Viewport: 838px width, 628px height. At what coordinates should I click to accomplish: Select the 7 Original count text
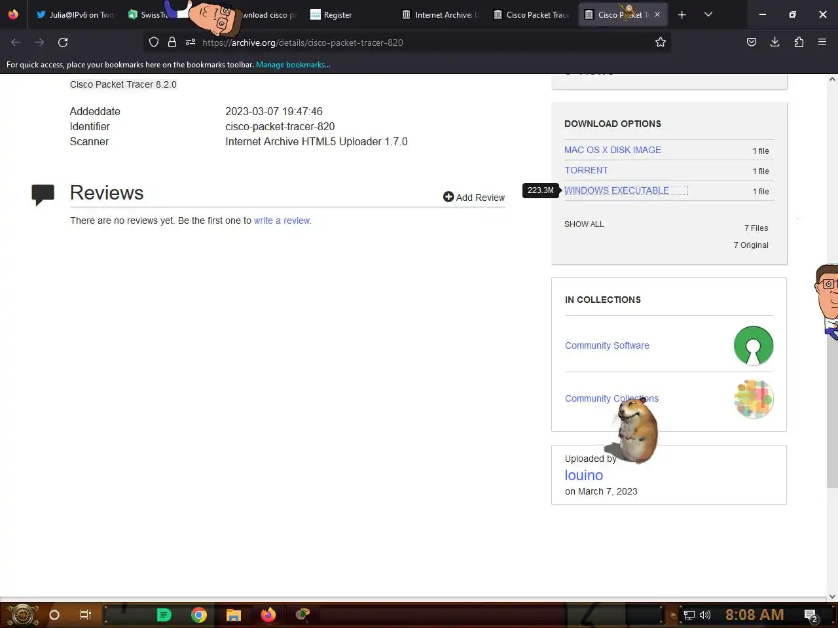(x=751, y=245)
